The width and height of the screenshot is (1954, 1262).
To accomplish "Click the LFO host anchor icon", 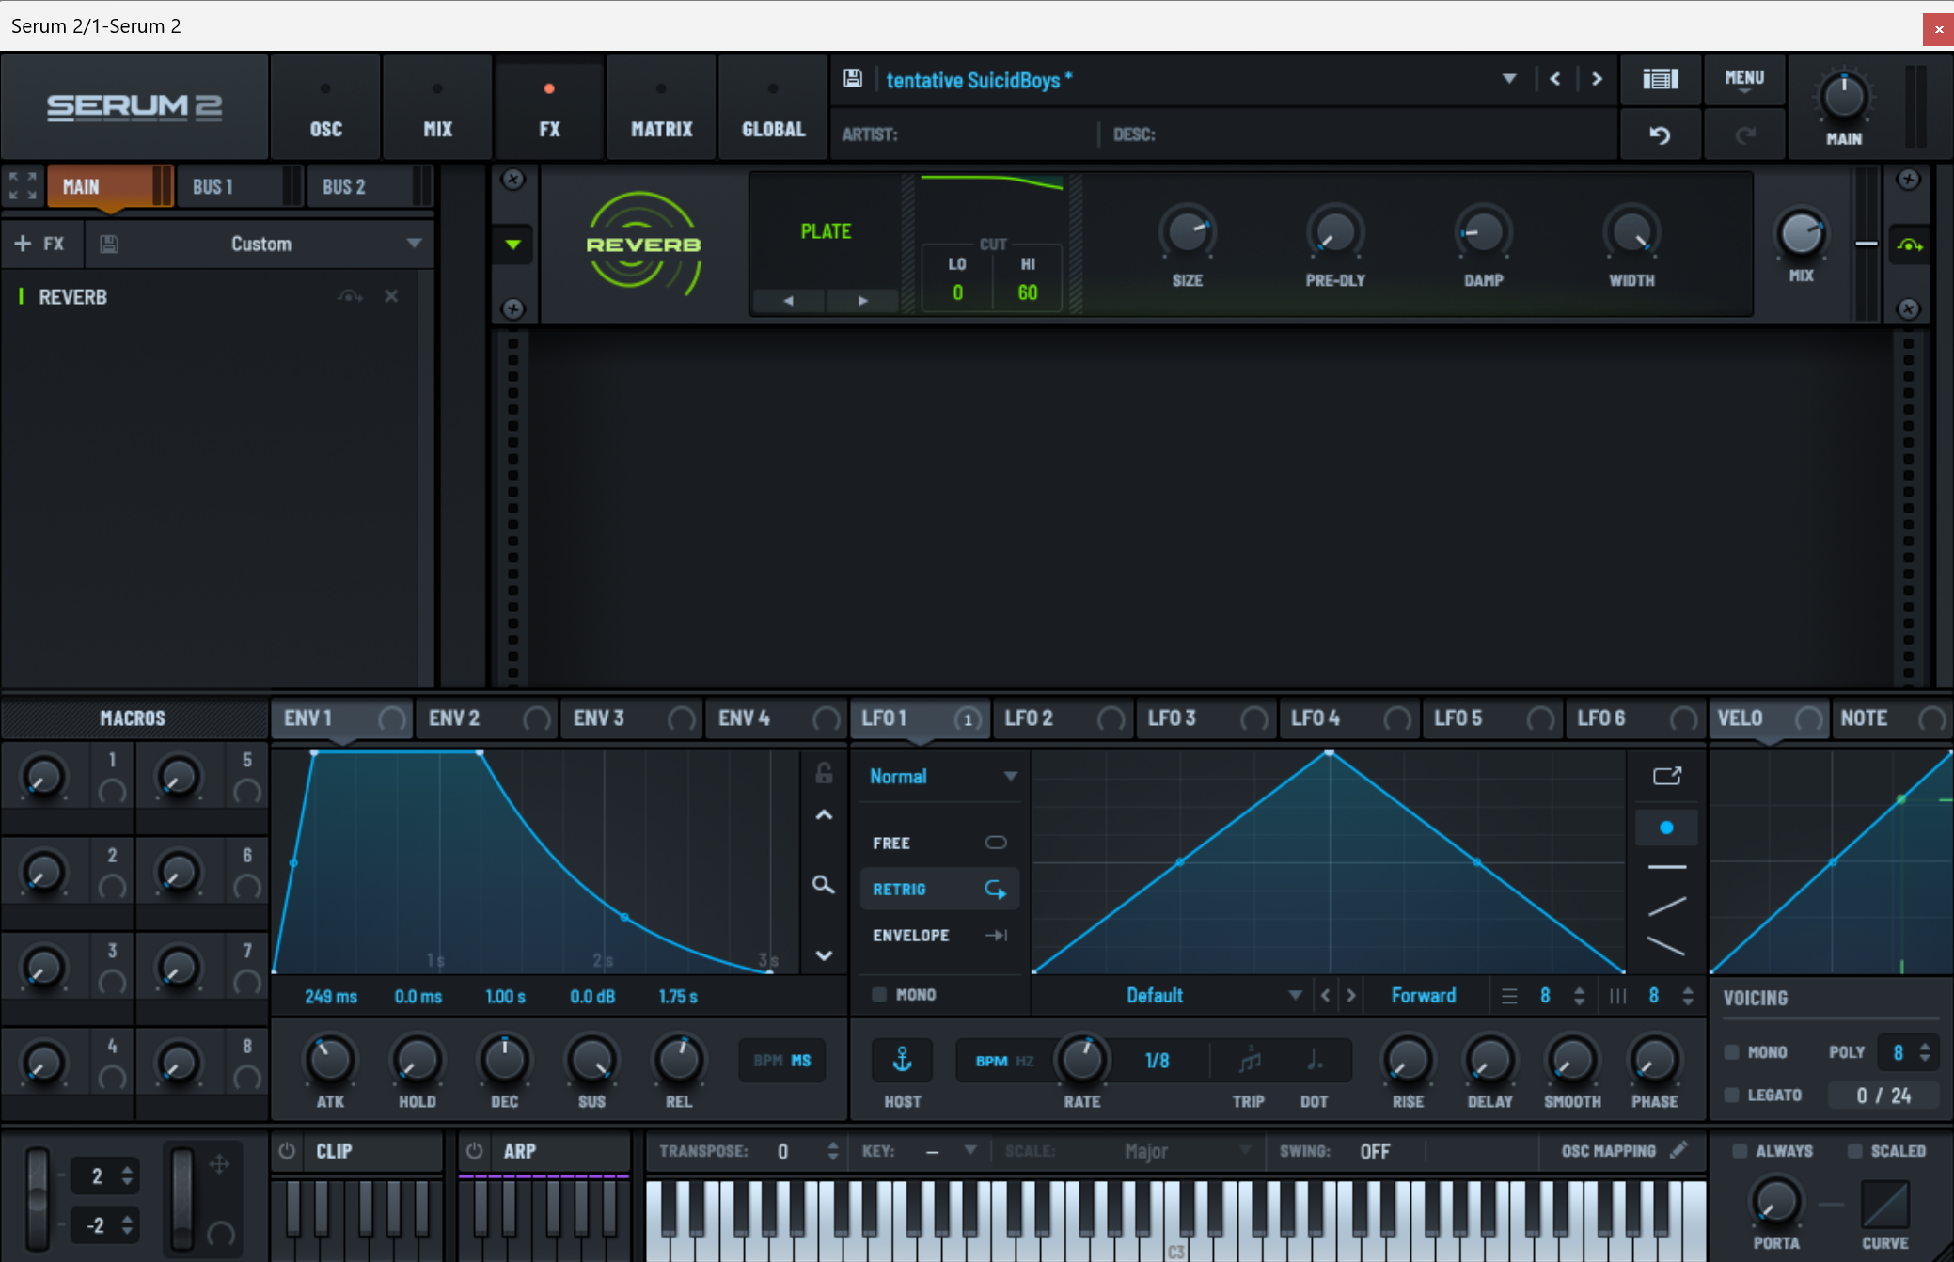I will click(x=902, y=1060).
